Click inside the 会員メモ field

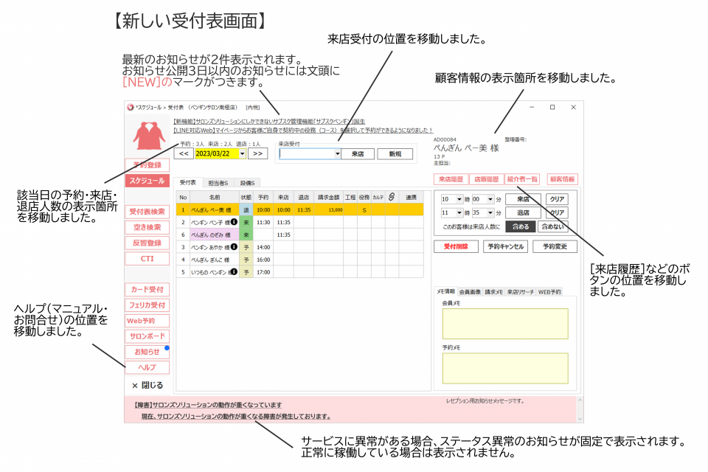click(x=504, y=324)
